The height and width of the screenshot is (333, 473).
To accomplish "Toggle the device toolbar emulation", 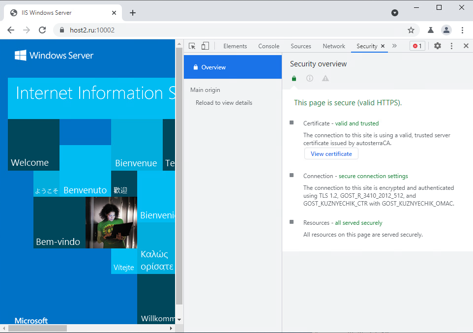I will point(205,46).
